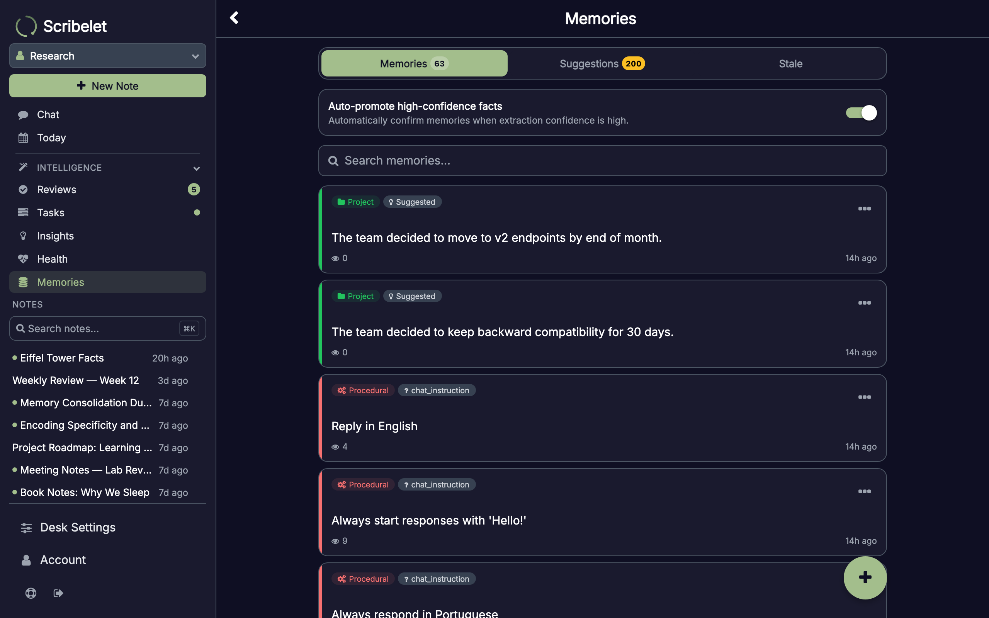Click the help lifebuoy icon

[31, 593]
